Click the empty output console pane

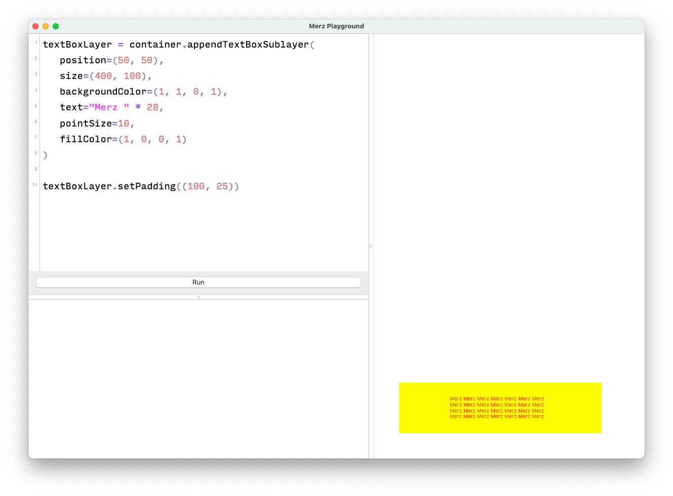pyautogui.click(x=199, y=379)
